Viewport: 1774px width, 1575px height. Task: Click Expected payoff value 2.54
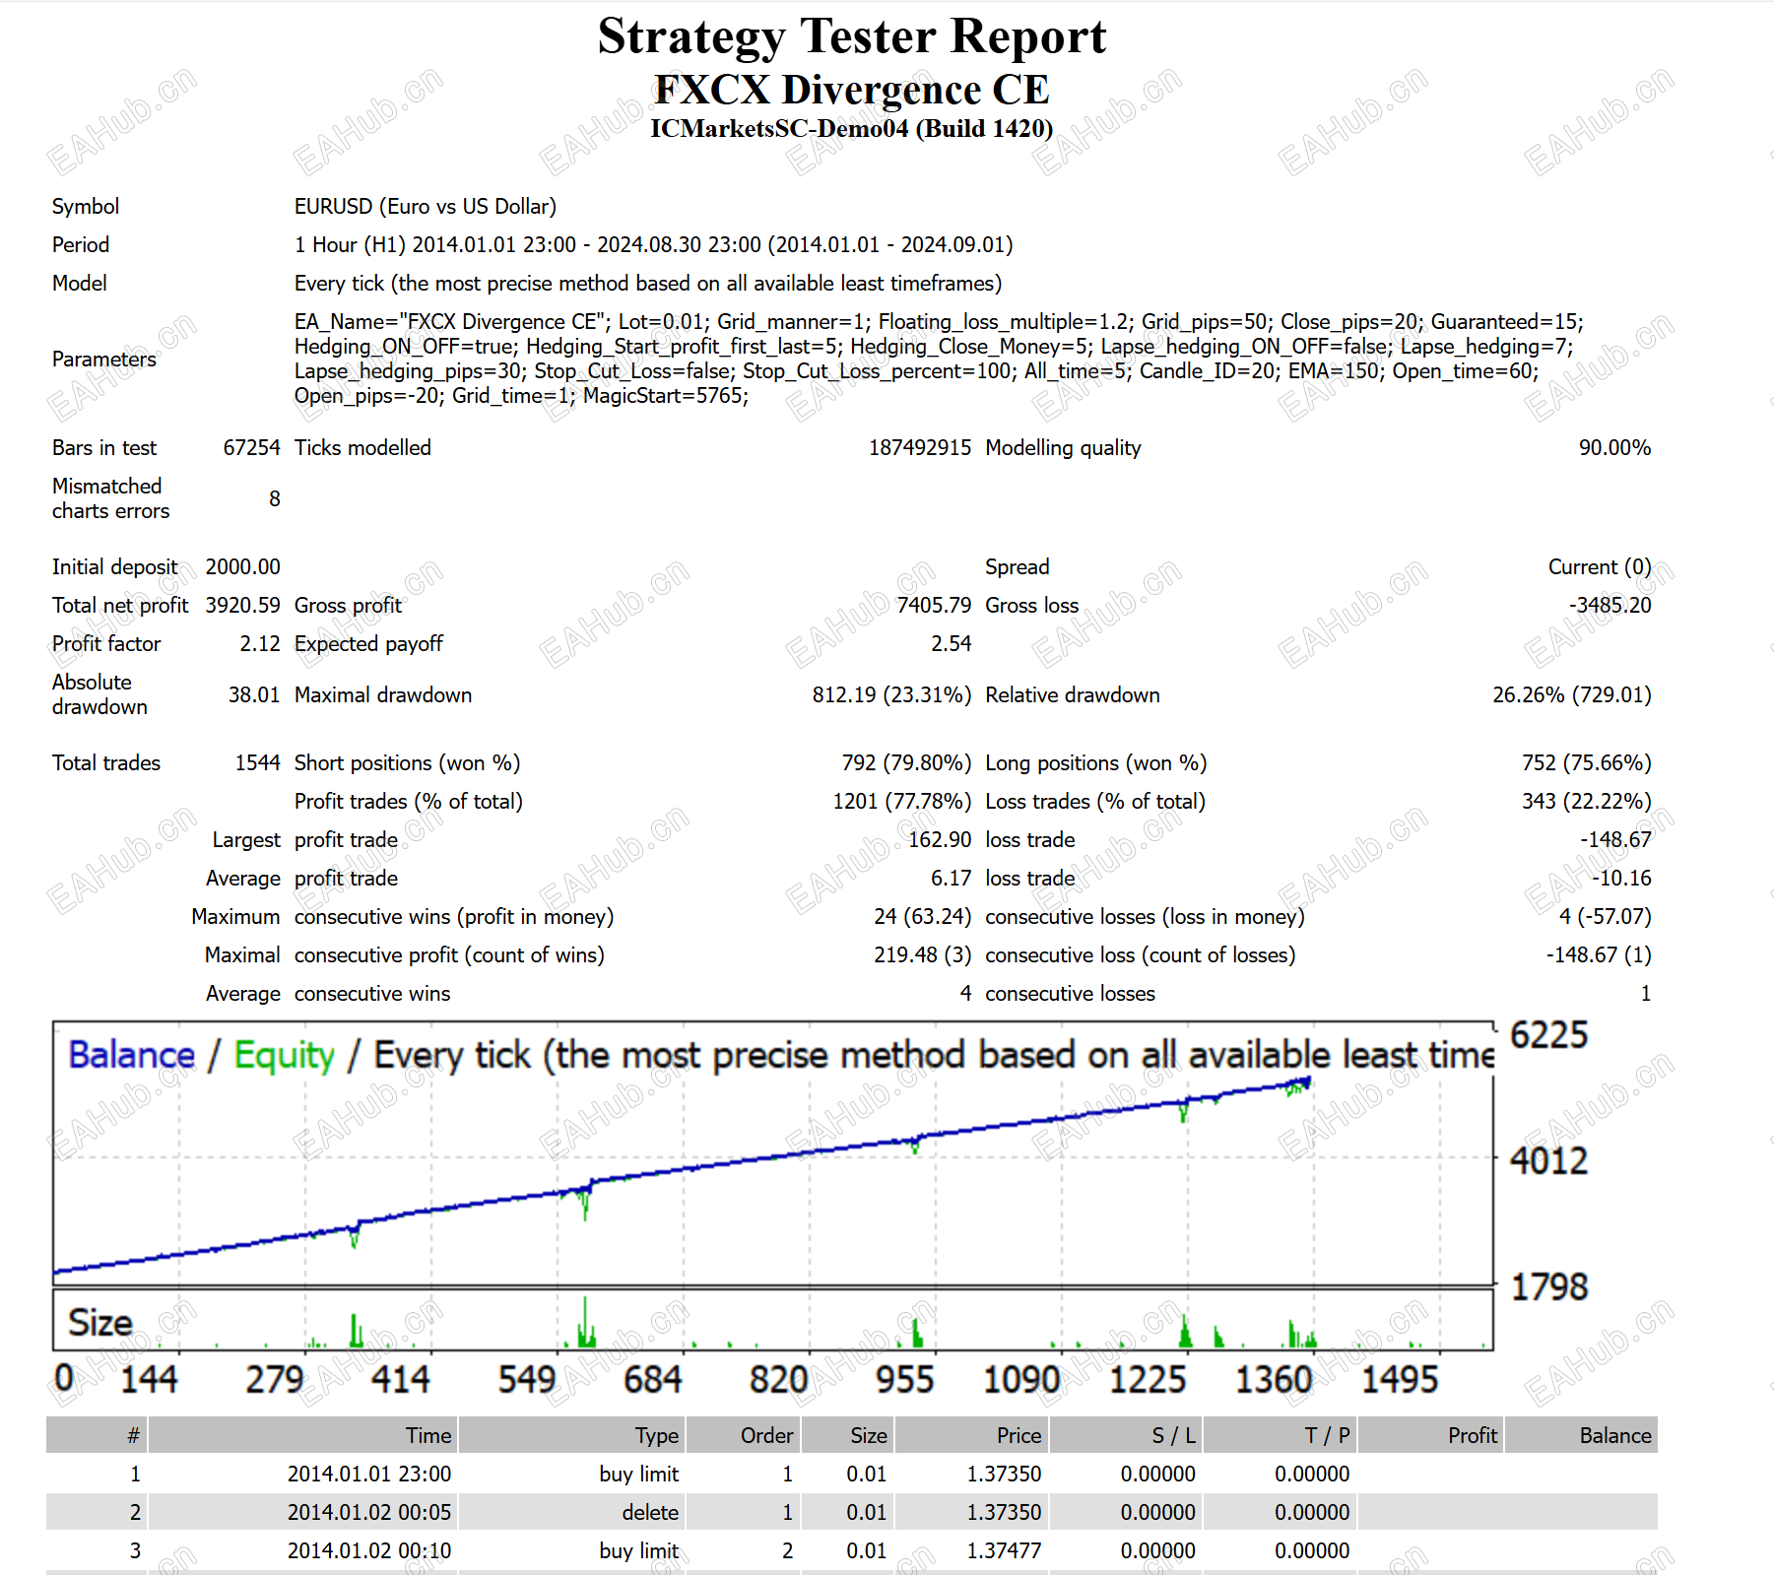952,643
